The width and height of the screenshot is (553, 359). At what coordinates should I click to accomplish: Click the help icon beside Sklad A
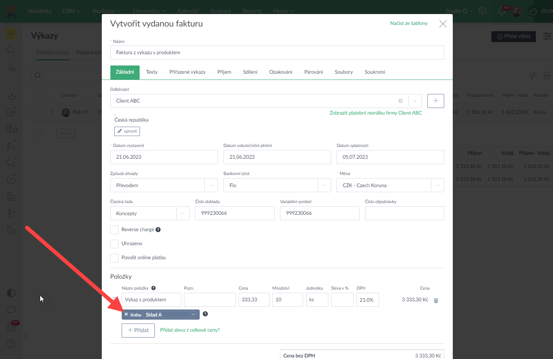click(x=205, y=314)
